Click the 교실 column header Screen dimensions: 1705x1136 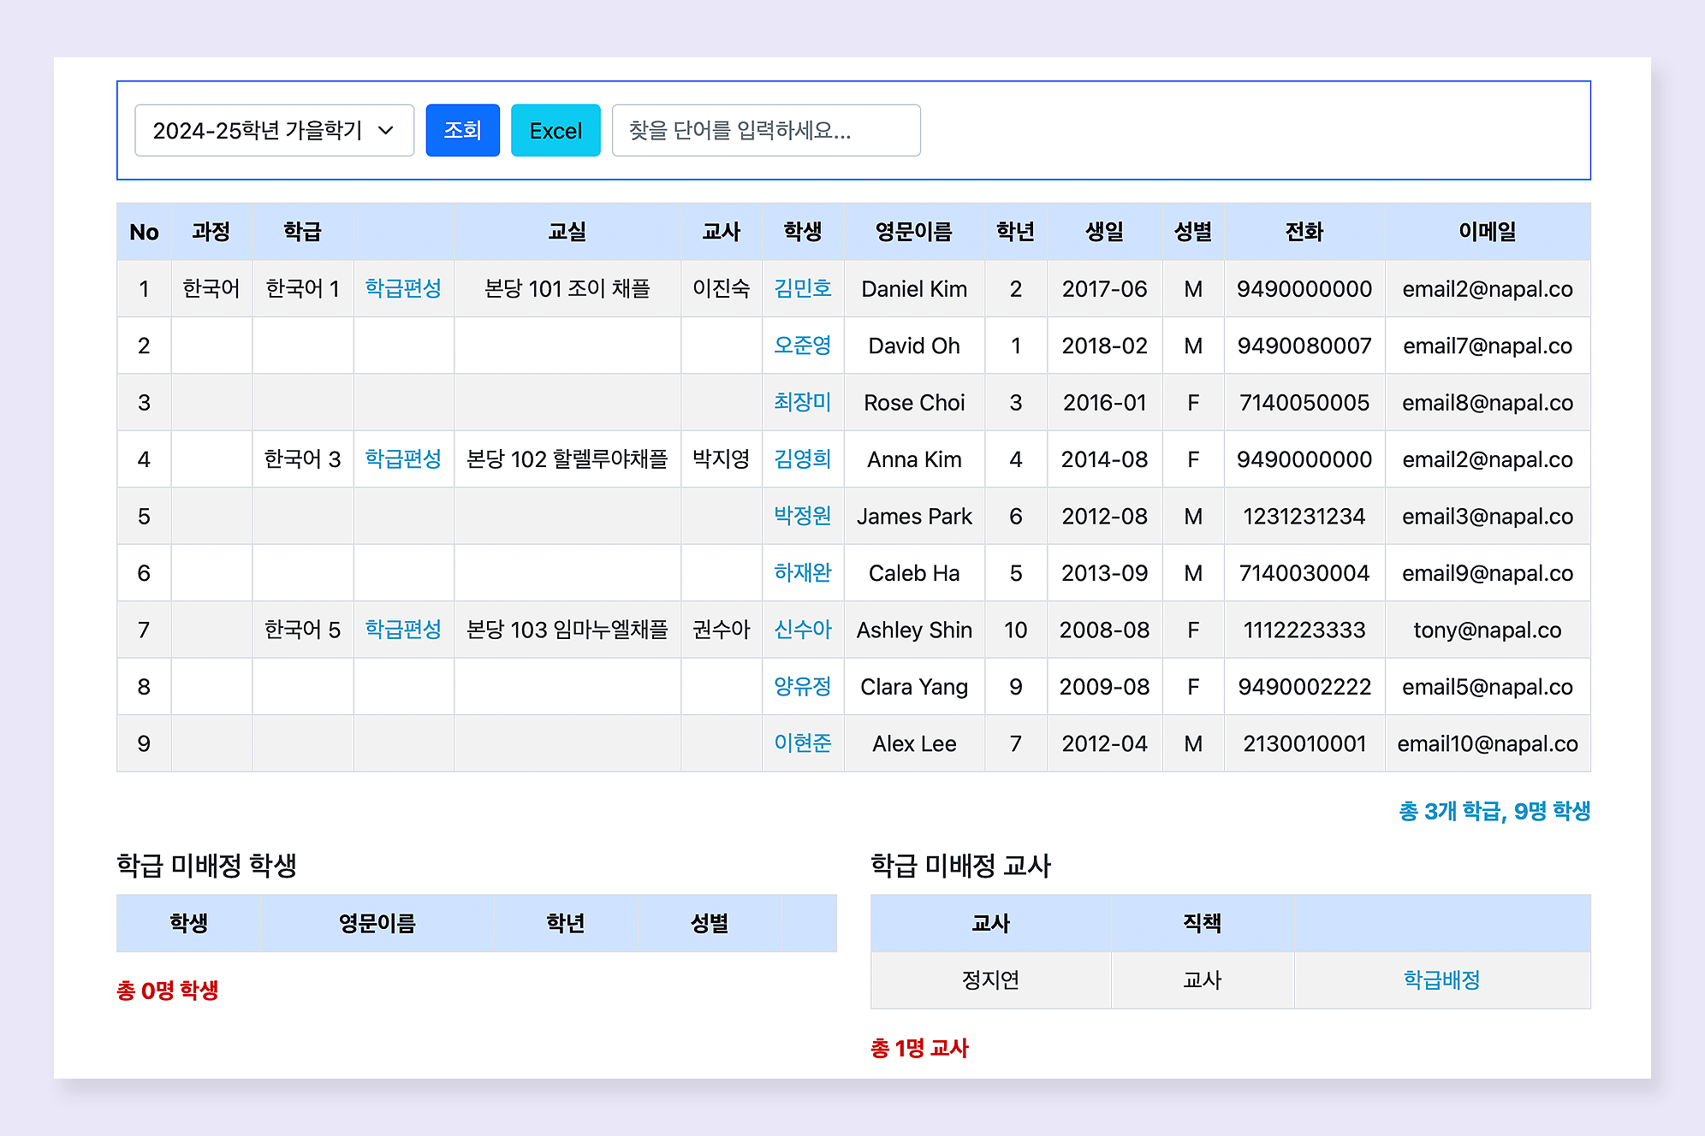pyautogui.click(x=567, y=231)
